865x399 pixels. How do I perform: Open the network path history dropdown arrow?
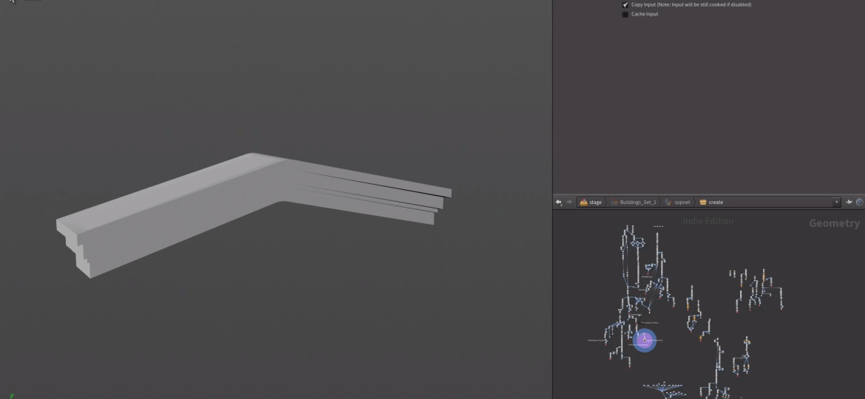click(837, 202)
